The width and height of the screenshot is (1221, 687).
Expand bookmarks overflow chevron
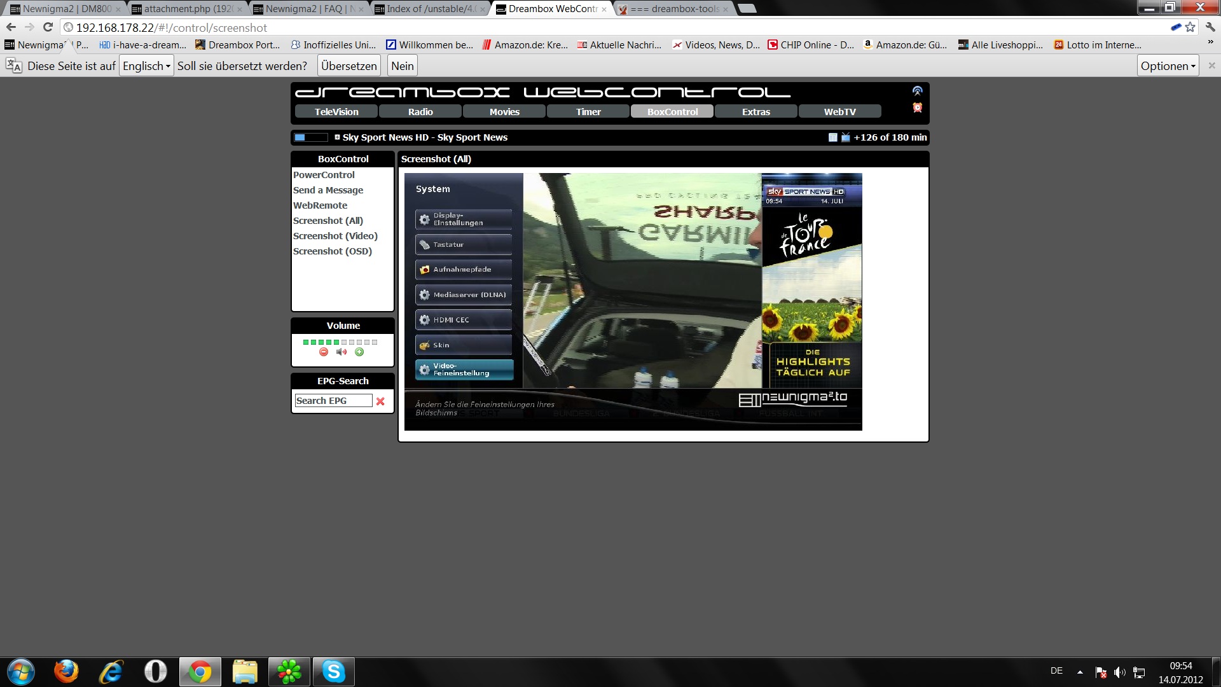tap(1210, 43)
